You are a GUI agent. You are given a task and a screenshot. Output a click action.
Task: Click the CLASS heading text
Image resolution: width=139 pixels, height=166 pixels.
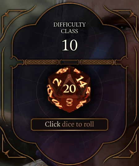point(69,31)
